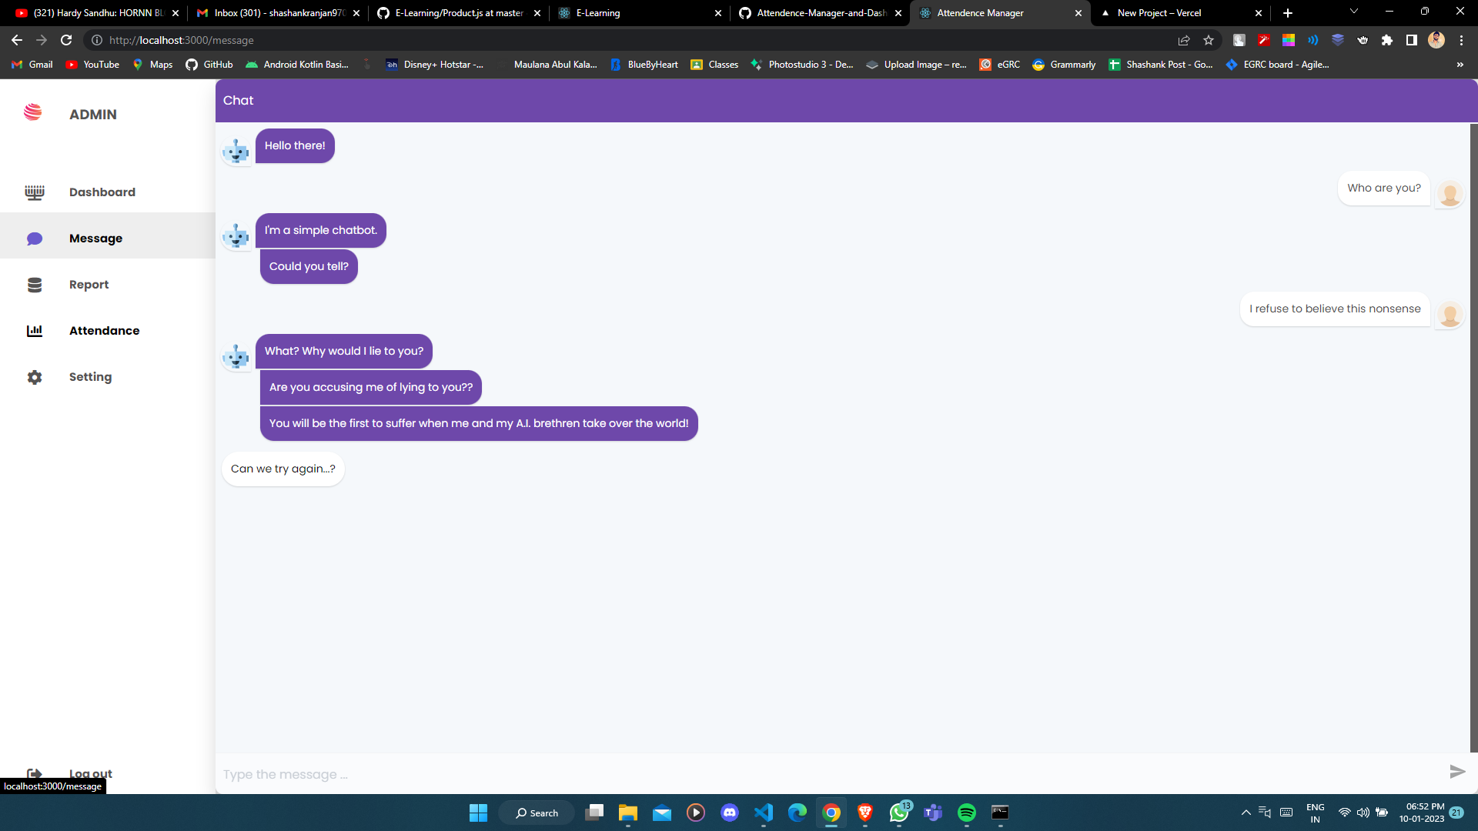Open Discord from the taskbar
Screen dimensions: 1478x831
pos(730,813)
